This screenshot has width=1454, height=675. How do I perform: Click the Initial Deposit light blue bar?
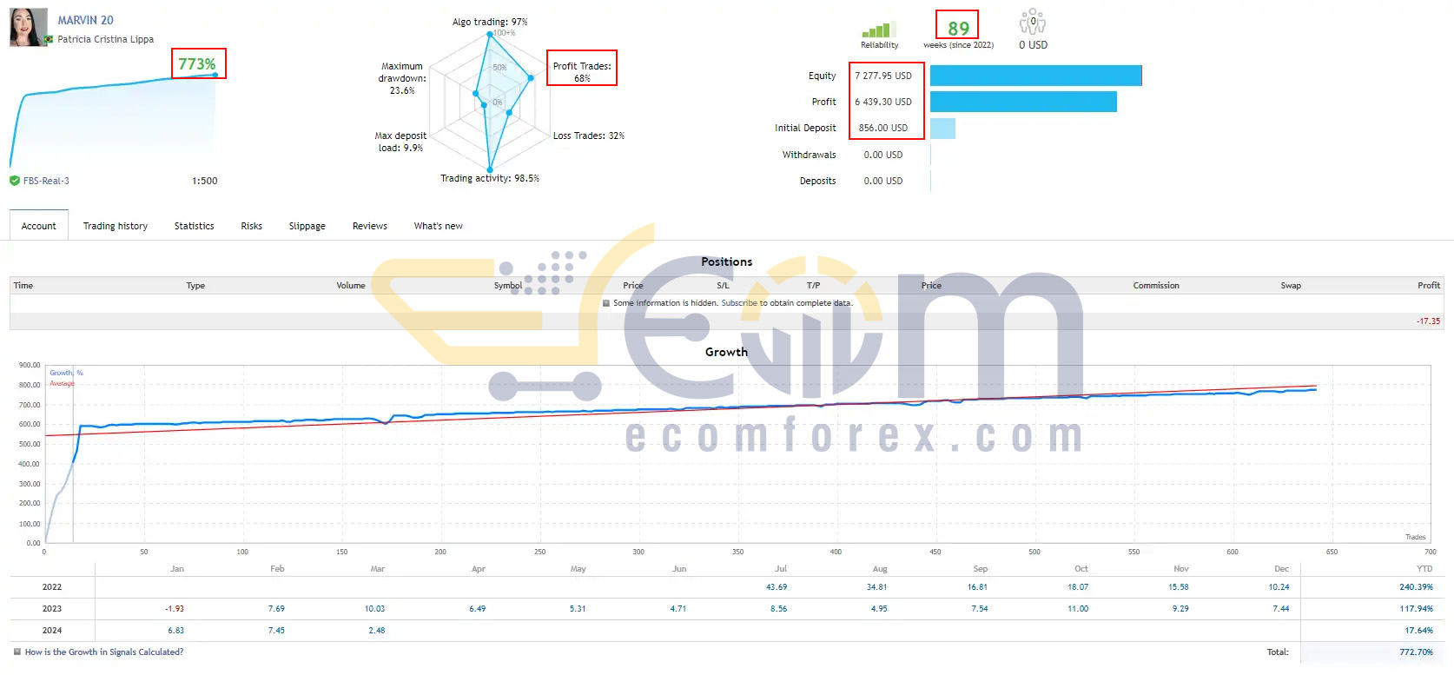(942, 129)
